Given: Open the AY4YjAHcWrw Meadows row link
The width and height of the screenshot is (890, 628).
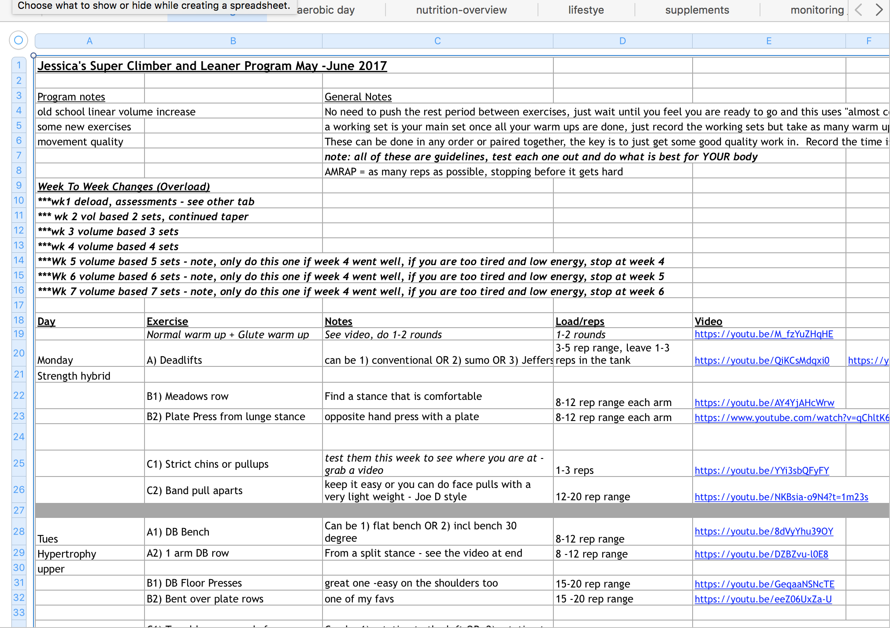Looking at the screenshot, I should pyautogui.click(x=764, y=403).
